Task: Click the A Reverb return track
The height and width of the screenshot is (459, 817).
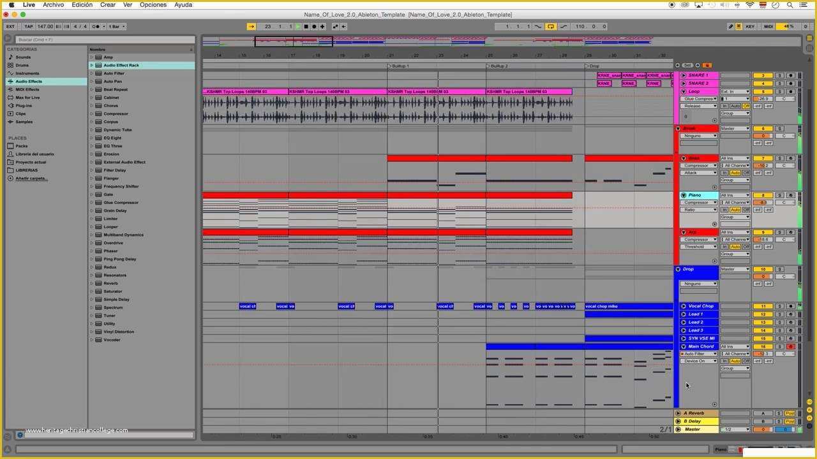Action: (694, 413)
